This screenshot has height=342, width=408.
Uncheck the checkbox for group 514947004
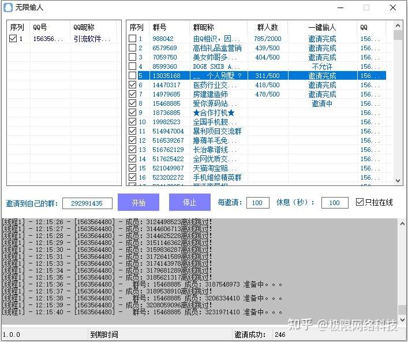tap(132, 131)
